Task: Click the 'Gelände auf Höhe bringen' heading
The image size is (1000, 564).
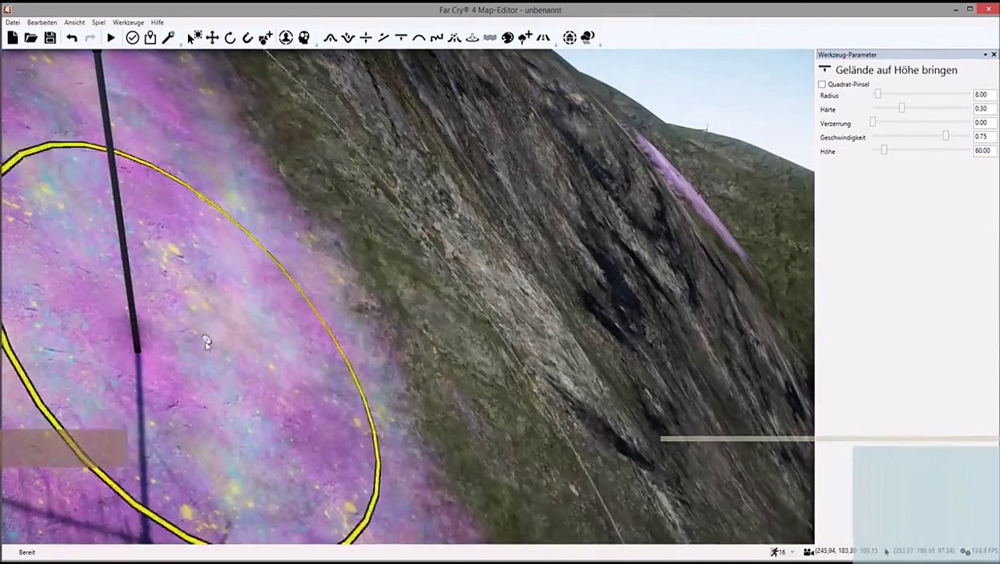Action: tap(896, 70)
